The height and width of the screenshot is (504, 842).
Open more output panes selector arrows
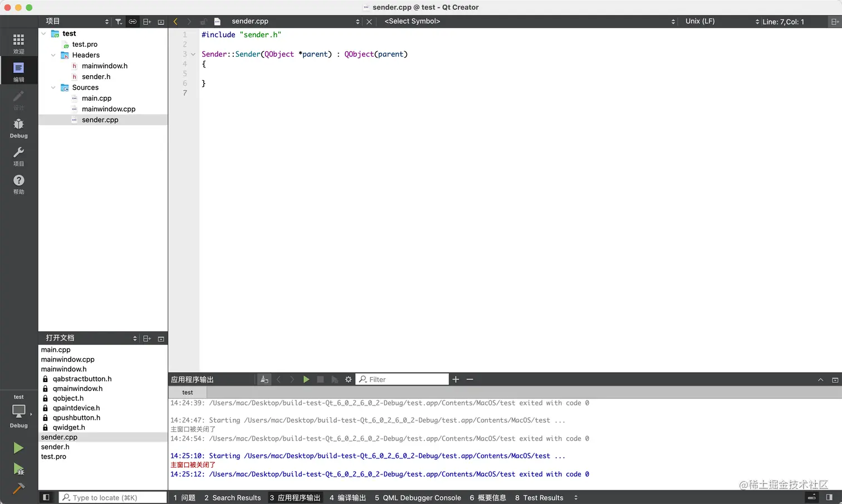click(x=576, y=497)
